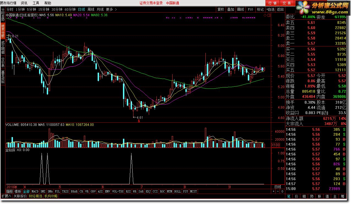Apply the EMV indicator
351x204 pixels.
108,191
